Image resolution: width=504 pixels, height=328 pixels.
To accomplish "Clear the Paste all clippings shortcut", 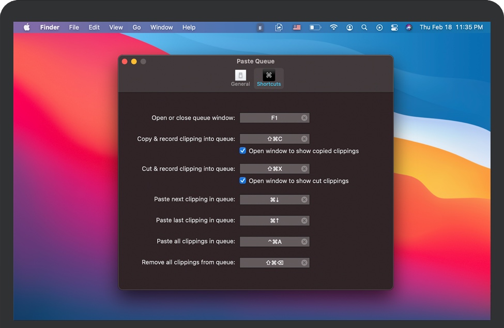I will coord(304,242).
